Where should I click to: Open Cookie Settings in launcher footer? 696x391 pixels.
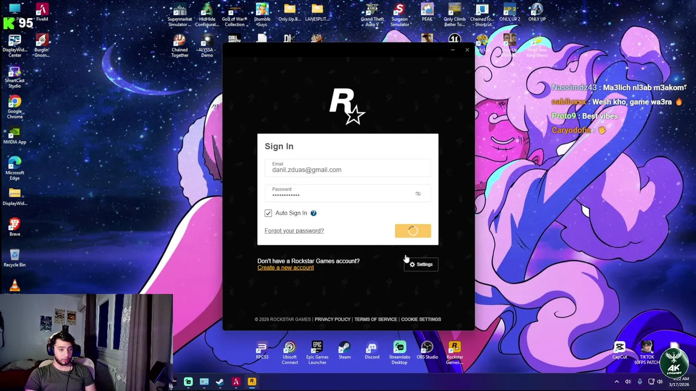421,319
